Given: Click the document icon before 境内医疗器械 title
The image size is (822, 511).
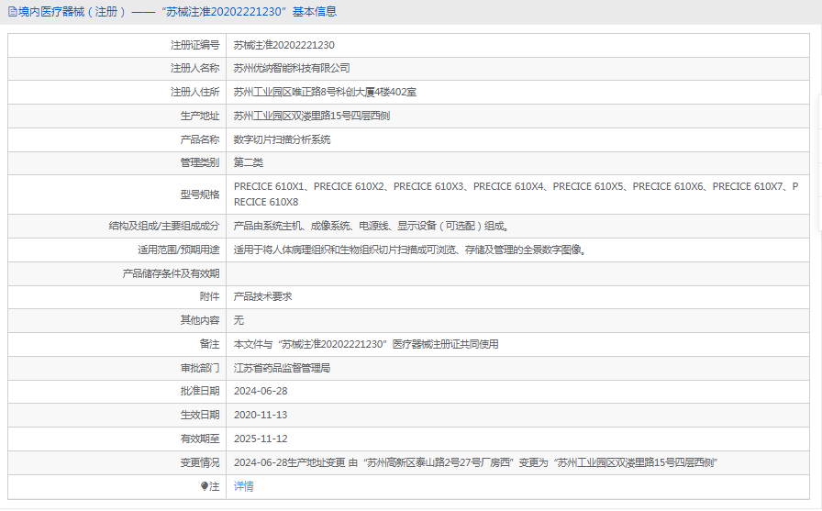Looking at the screenshot, I should [x=13, y=12].
